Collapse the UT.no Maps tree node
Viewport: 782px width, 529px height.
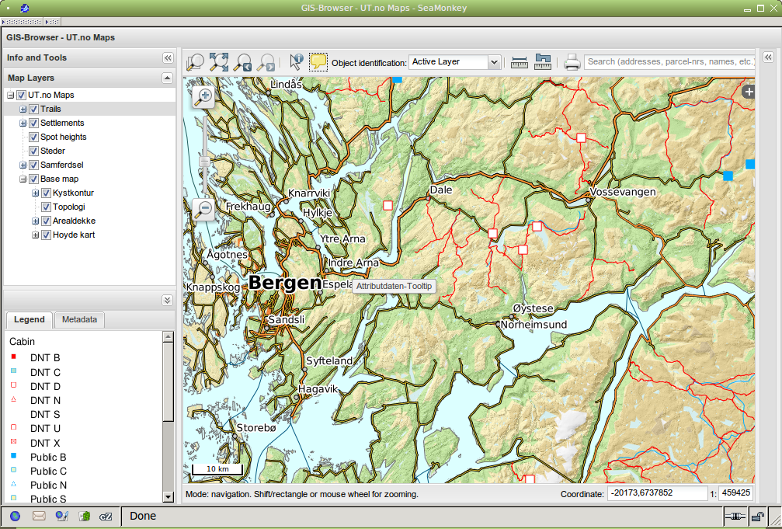(x=10, y=95)
